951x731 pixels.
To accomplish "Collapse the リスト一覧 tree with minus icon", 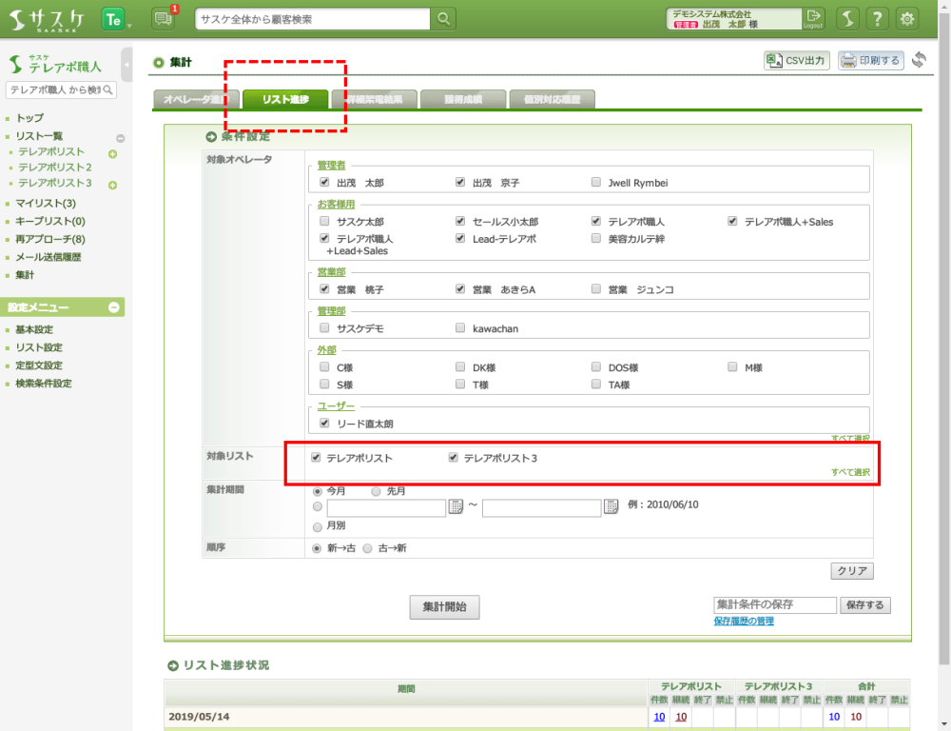I will [120, 137].
